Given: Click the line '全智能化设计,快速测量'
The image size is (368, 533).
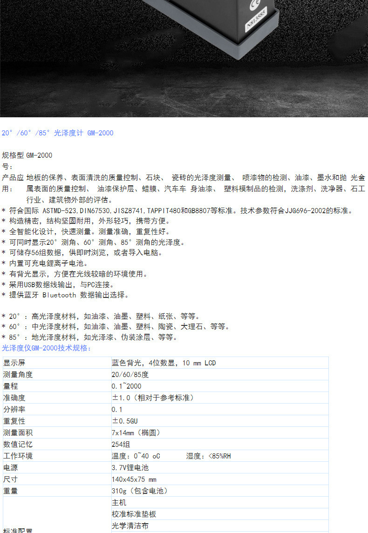Looking at the screenshot, I should 85,231.
